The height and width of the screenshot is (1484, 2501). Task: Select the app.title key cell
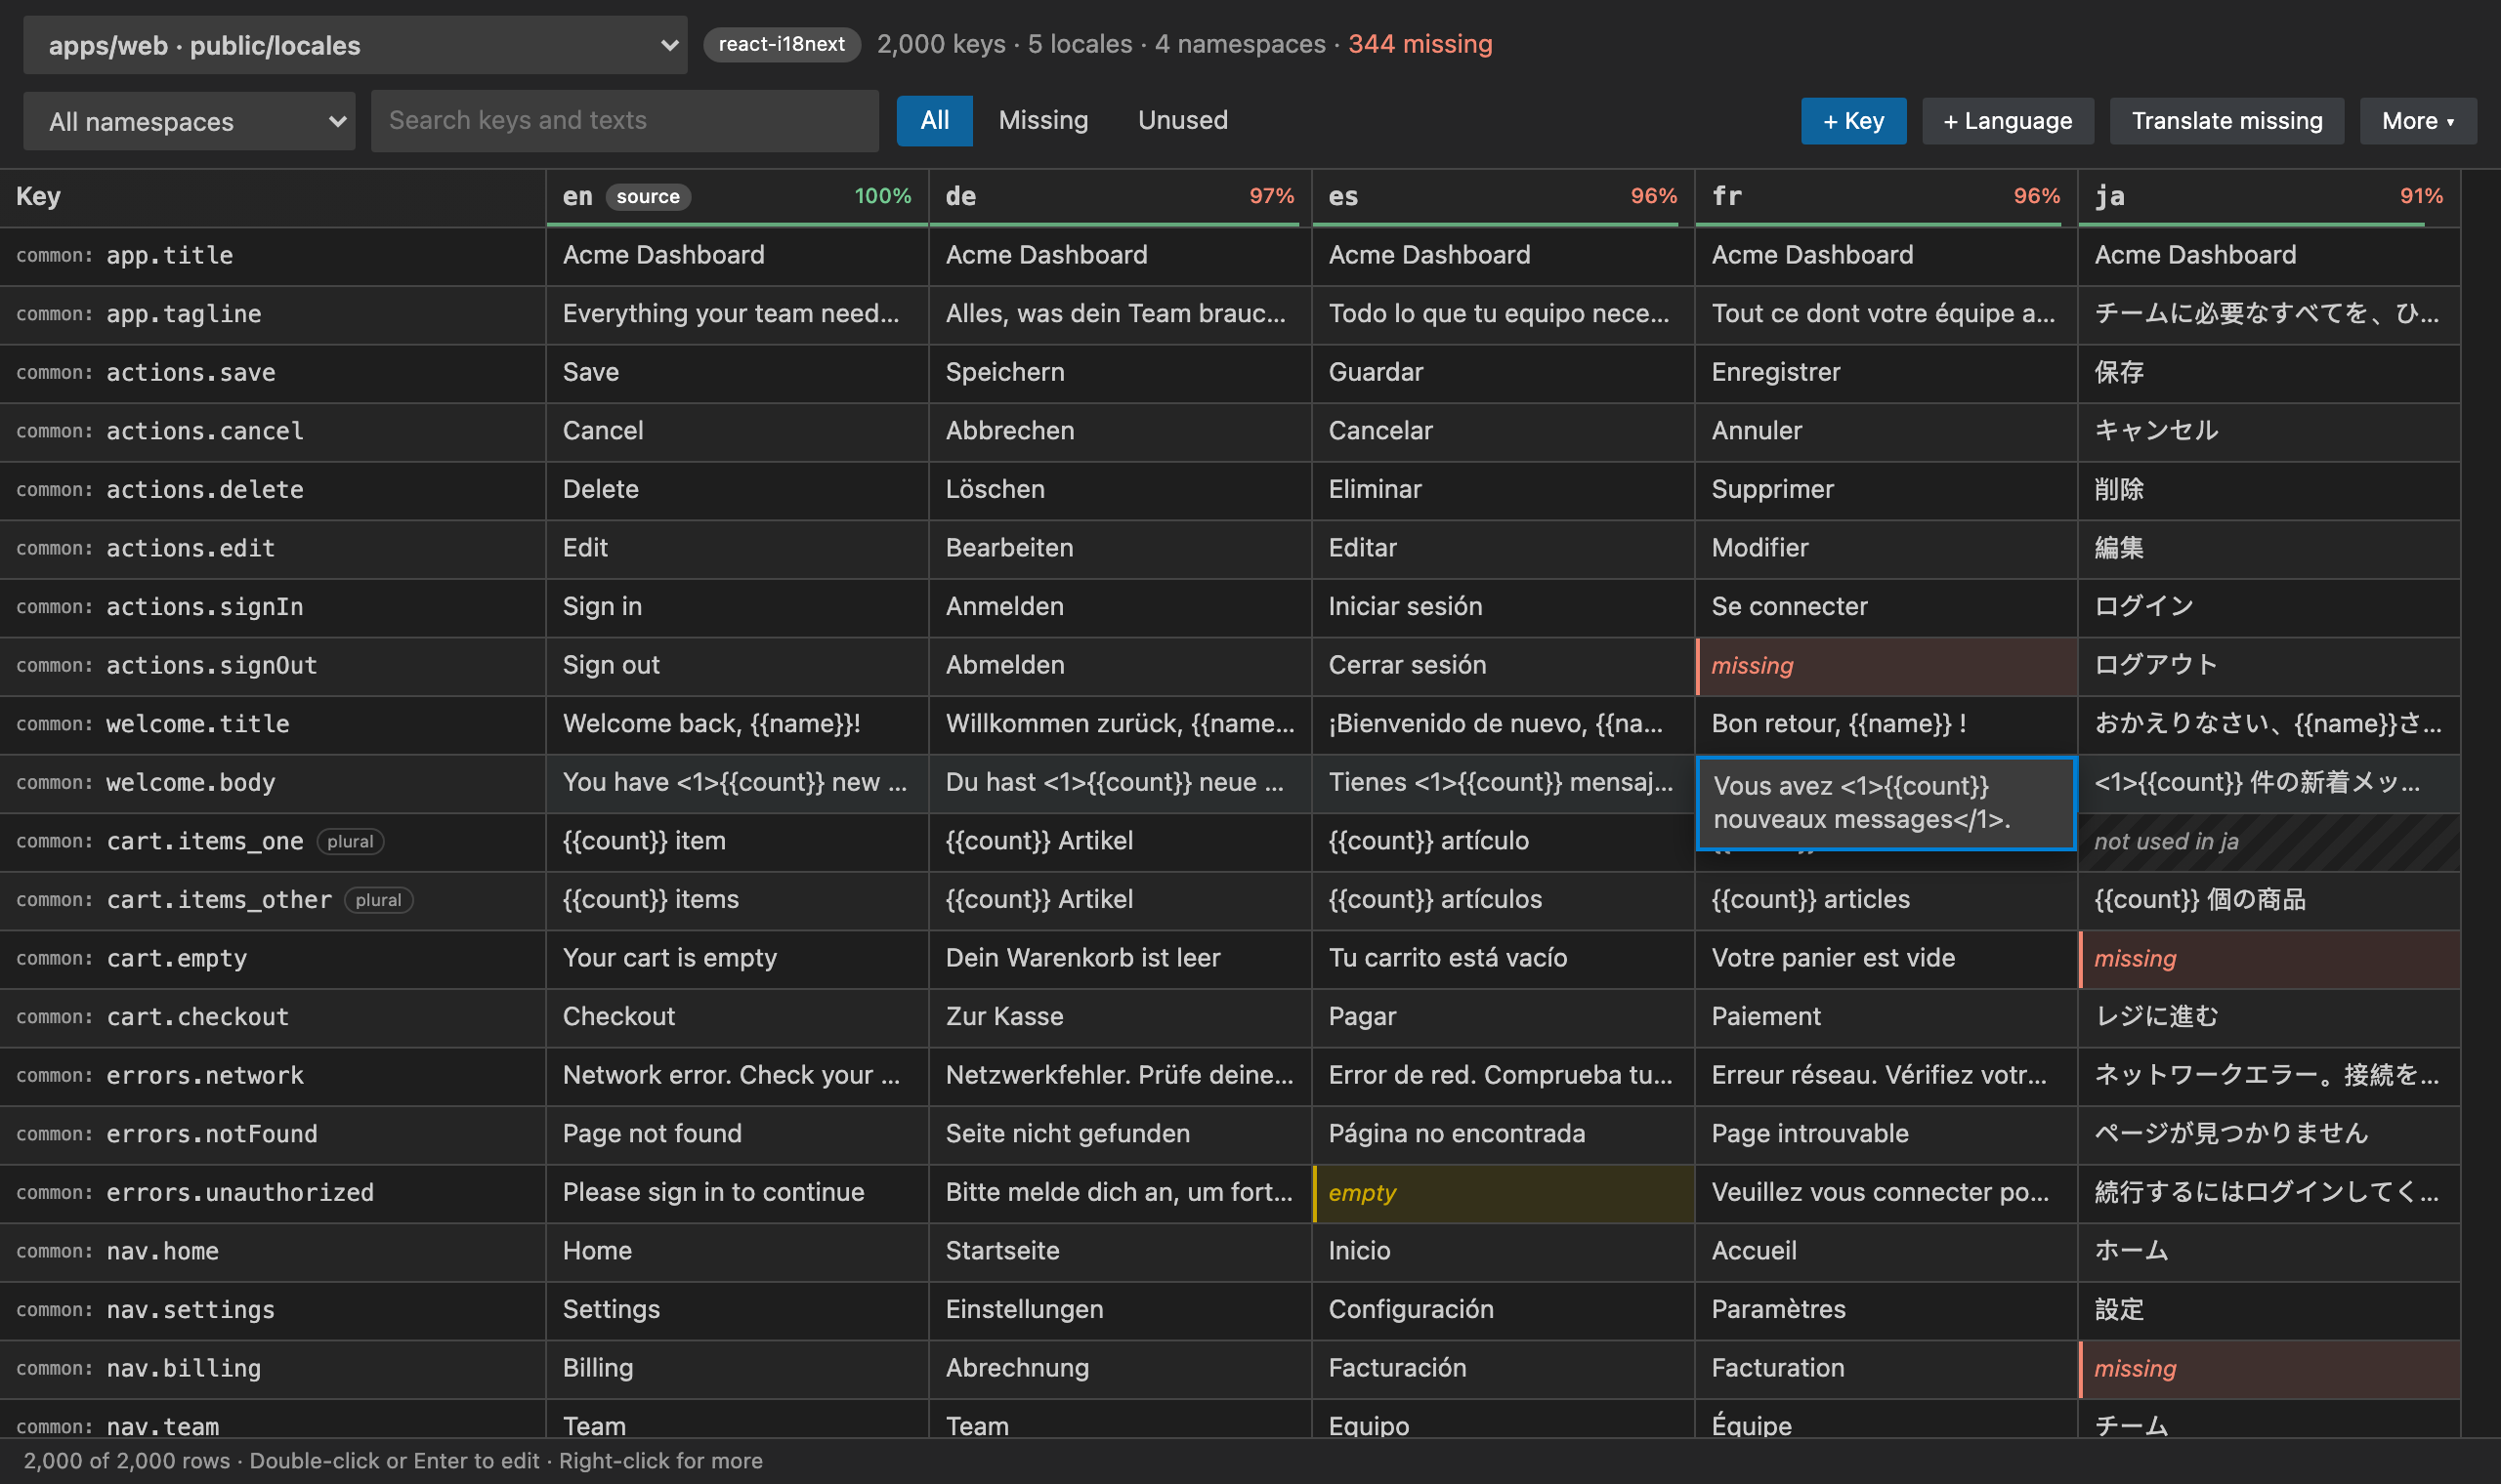[273, 256]
